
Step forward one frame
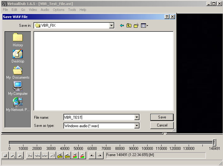[45, 155]
